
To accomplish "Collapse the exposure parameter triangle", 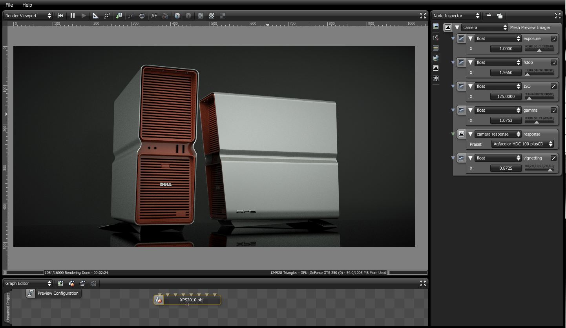I will (470, 38).
